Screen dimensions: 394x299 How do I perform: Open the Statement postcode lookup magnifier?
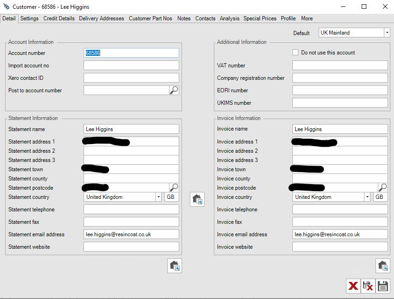coord(174,187)
